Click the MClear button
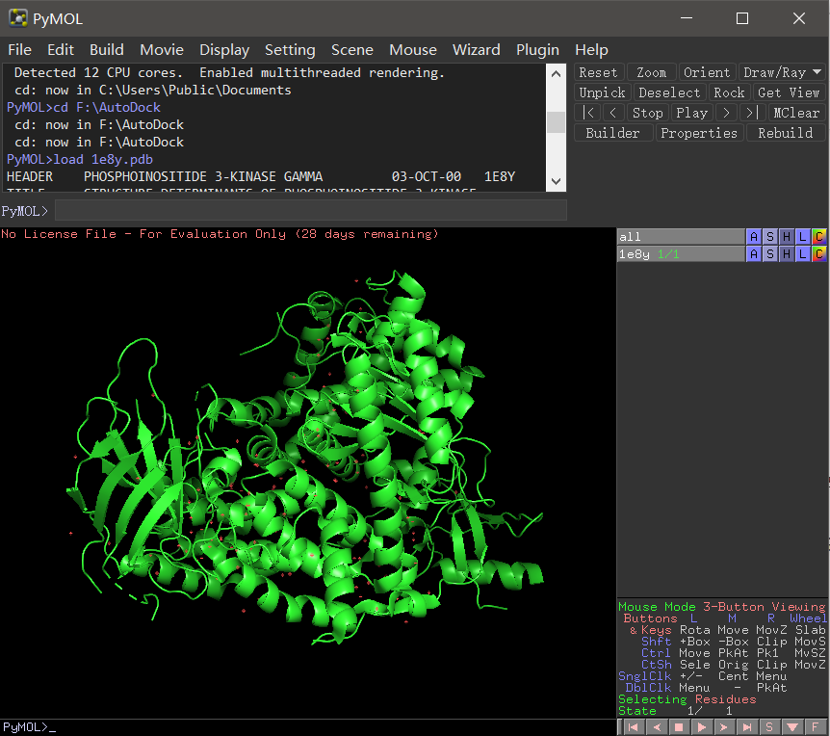Viewport: 830px width, 736px height. (x=796, y=113)
